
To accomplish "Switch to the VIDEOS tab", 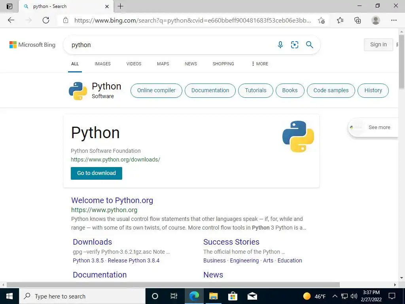I will click(x=134, y=64).
